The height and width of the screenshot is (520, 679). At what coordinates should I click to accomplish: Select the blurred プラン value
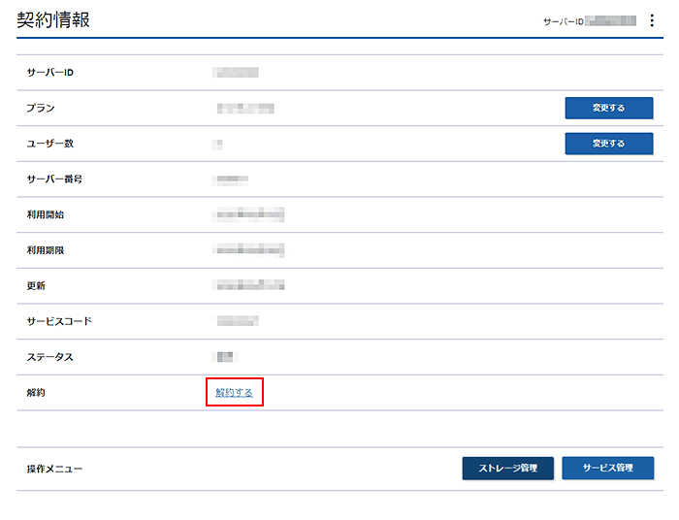click(245, 108)
